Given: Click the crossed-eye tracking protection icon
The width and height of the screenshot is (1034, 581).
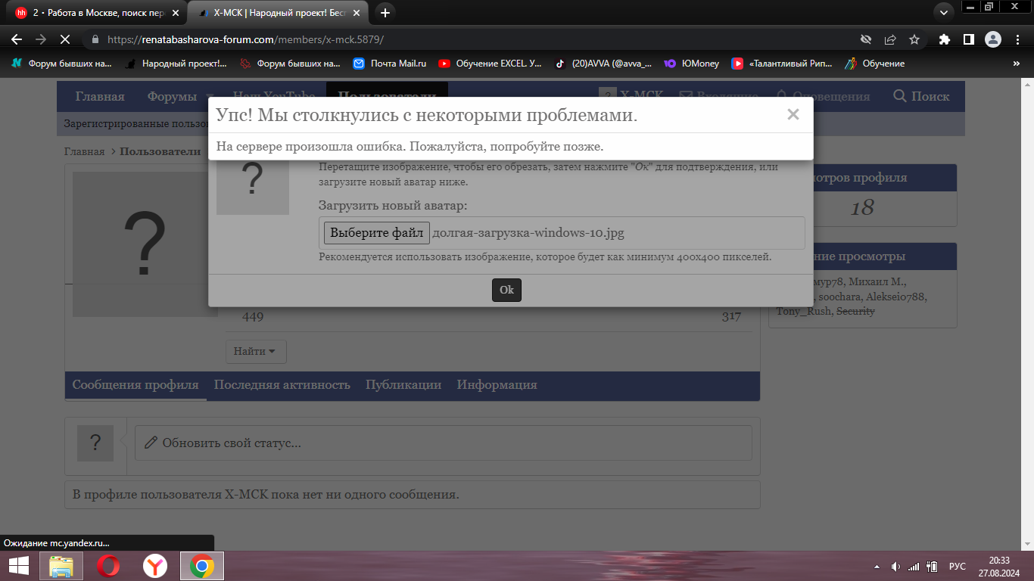Looking at the screenshot, I should coord(866,39).
